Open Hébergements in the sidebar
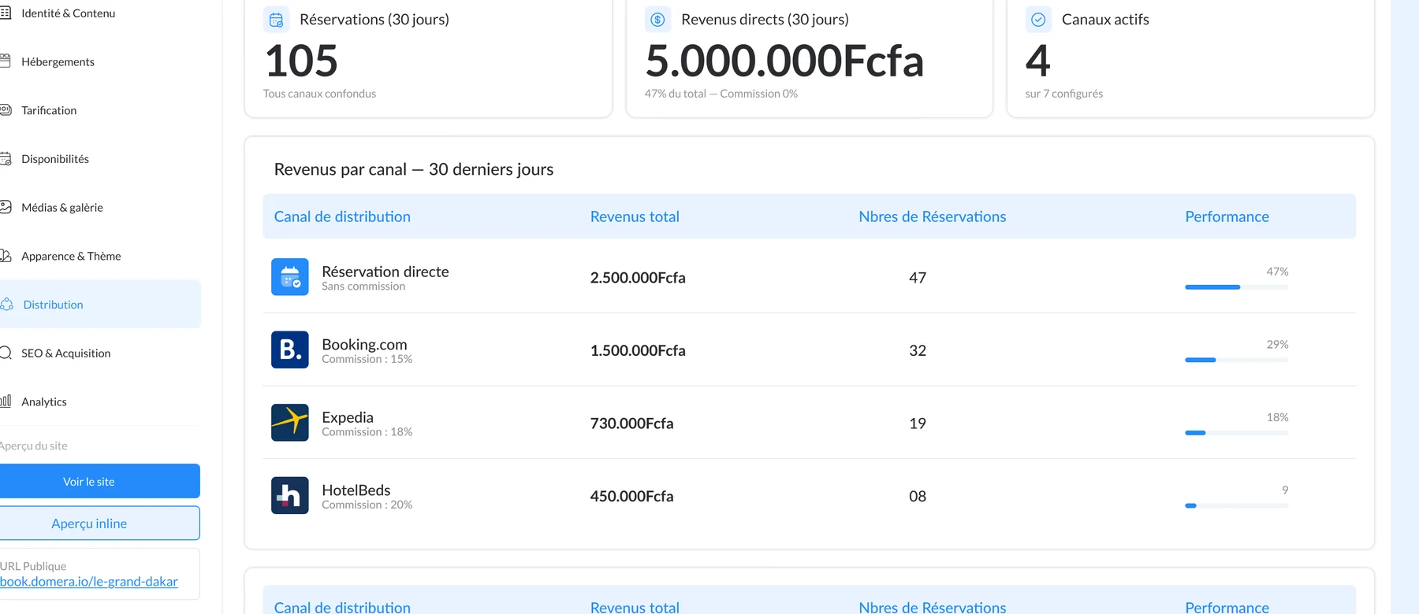This screenshot has width=1419, height=614. click(x=58, y=61)
